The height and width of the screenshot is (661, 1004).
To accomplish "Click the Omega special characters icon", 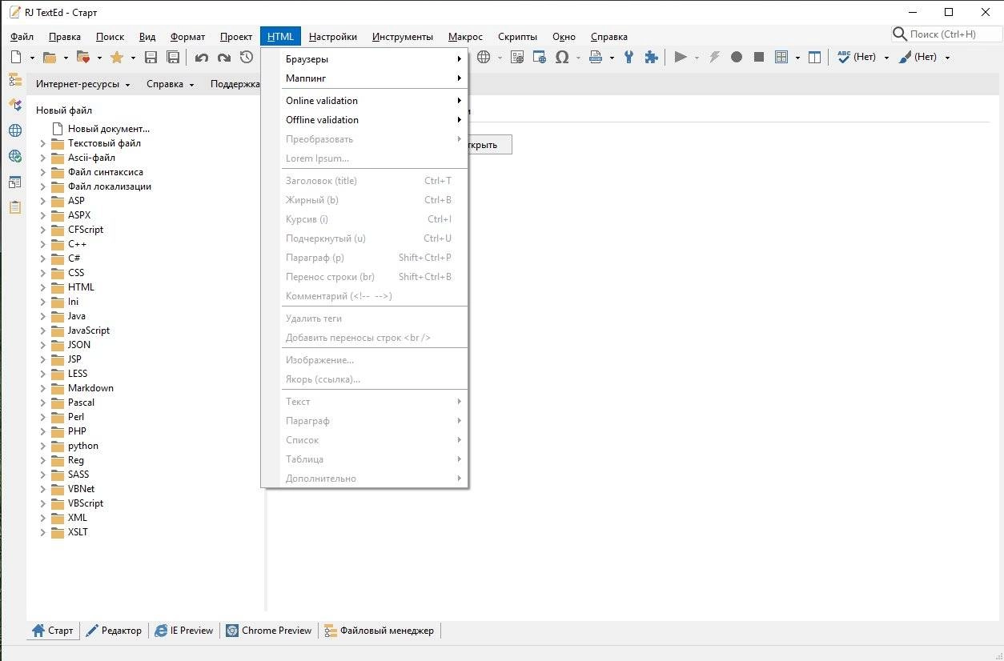I will tap(562, 57).
